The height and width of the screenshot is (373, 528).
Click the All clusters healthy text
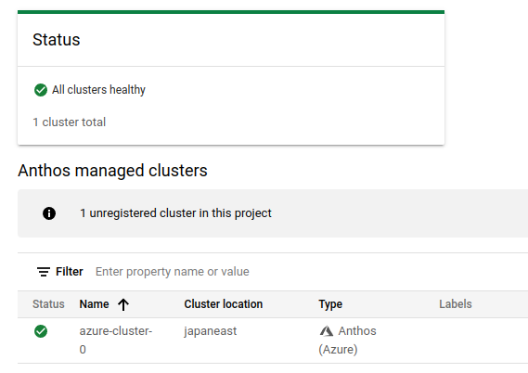(x=98, y=90)
